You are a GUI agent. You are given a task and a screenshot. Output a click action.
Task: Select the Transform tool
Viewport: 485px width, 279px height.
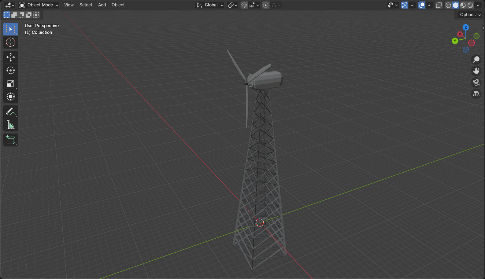pyautogui.click(x=11, y=97)
